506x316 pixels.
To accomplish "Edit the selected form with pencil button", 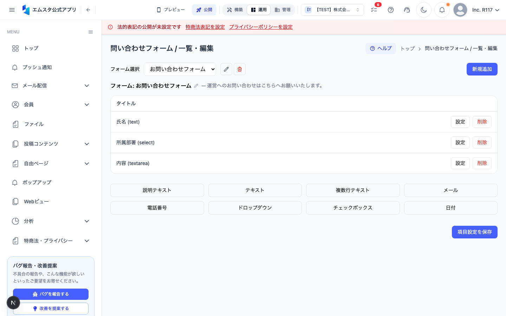I will click(226, 69).
